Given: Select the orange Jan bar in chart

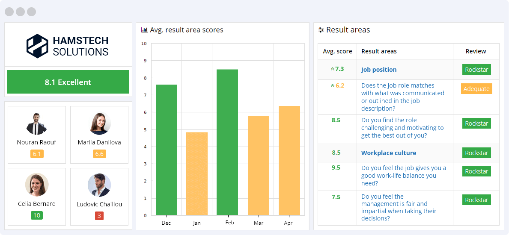Looking at the screenshot, I should tap(197, 174).
